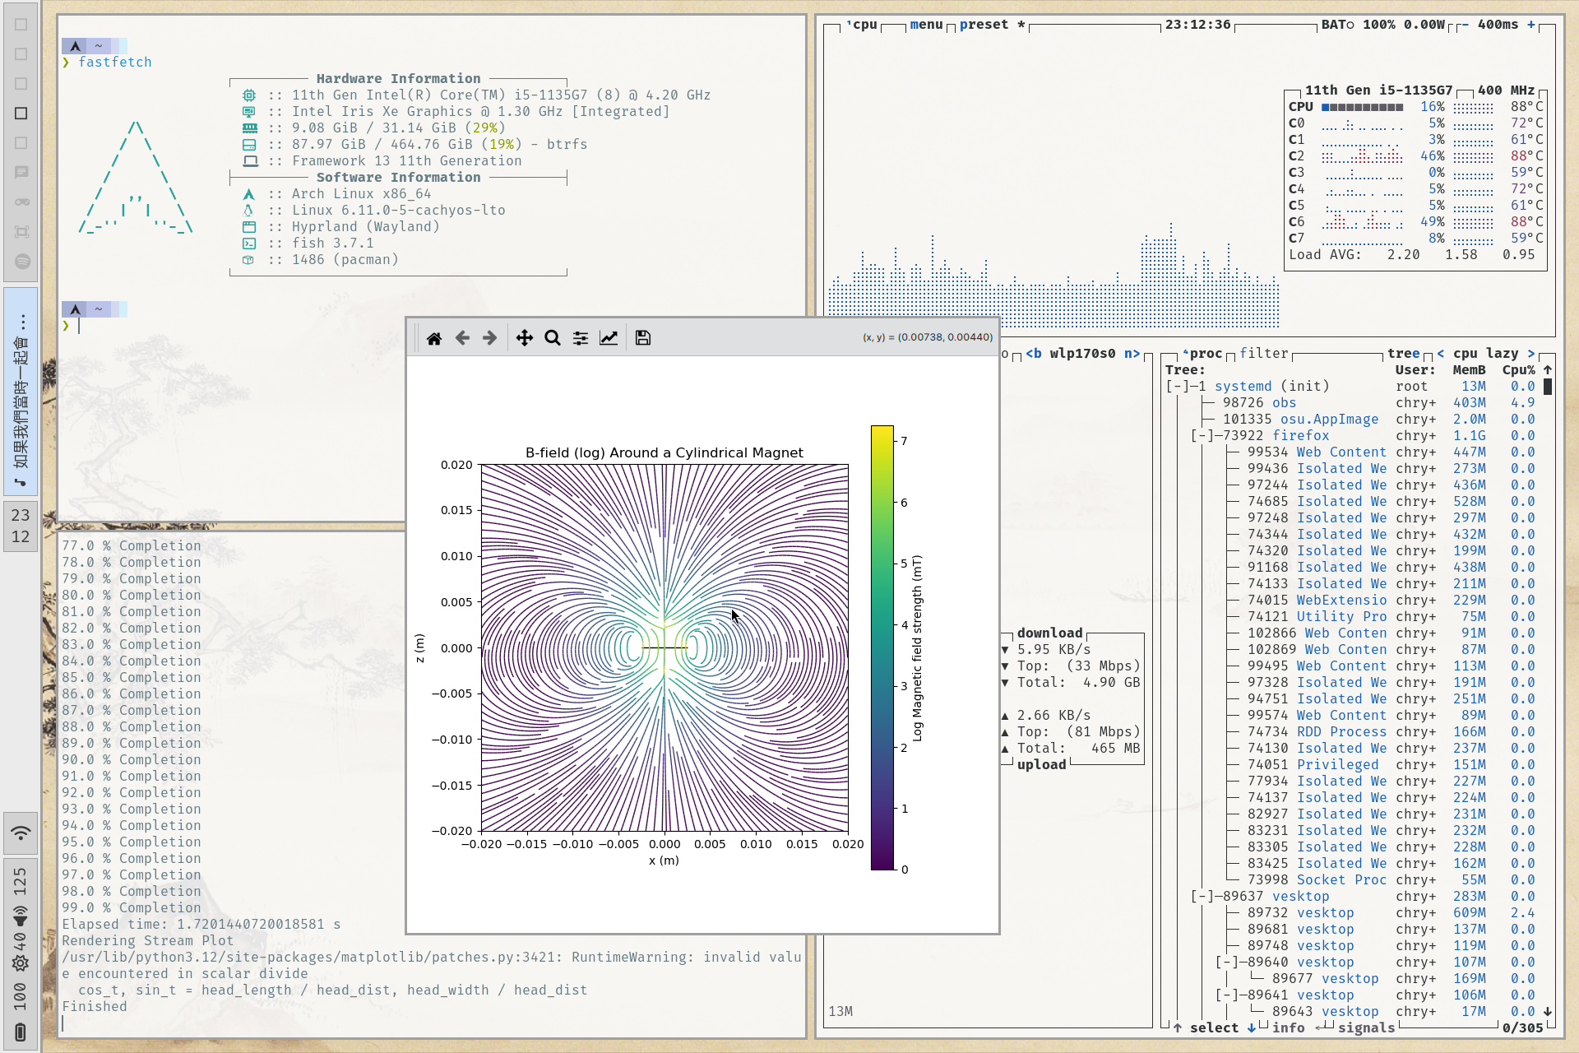Toggle the Pan axes tool
1579x1053 pixels.
coord(524,338)
